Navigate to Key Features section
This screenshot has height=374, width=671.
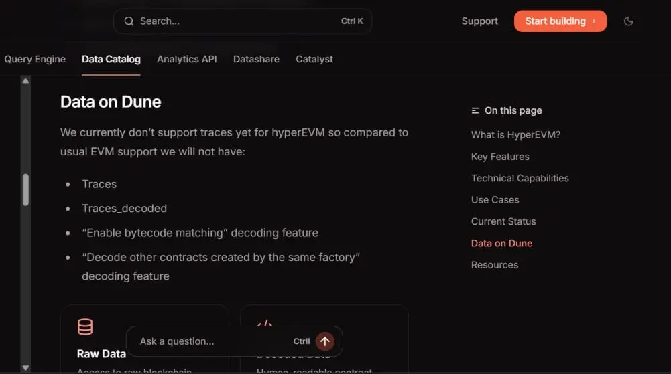pyautogui.click(x=500, y=157)
